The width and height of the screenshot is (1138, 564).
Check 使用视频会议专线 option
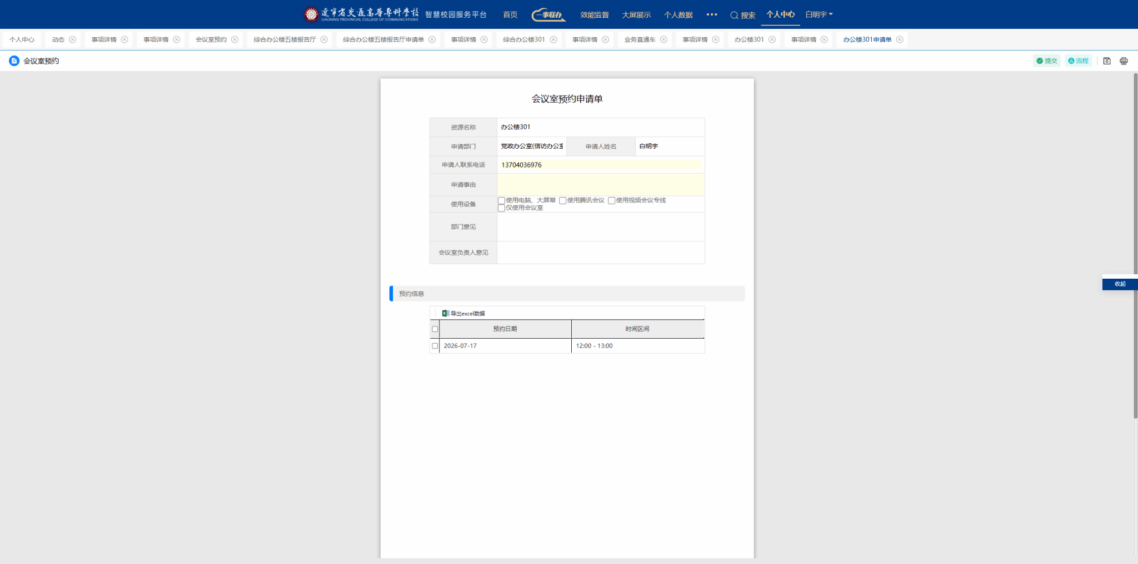point(612,200)
